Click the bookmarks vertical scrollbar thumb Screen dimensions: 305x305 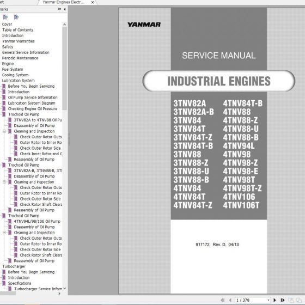[65, 69]
